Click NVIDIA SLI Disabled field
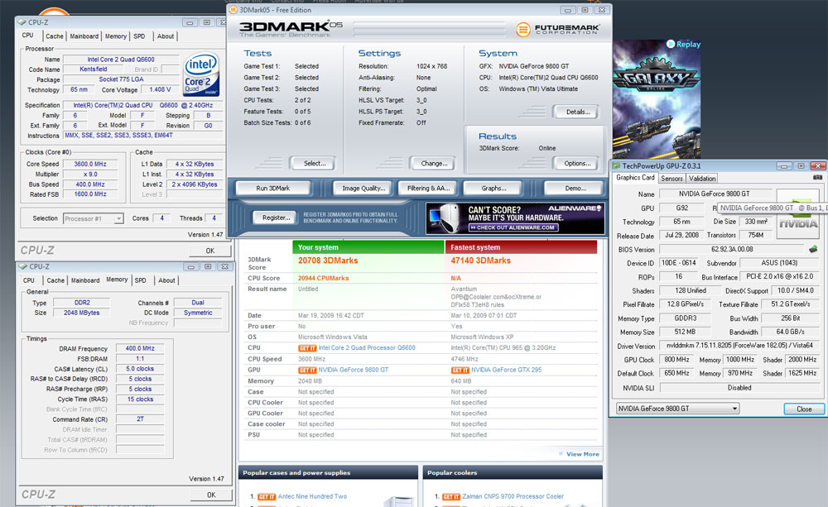 pos(739,388)
